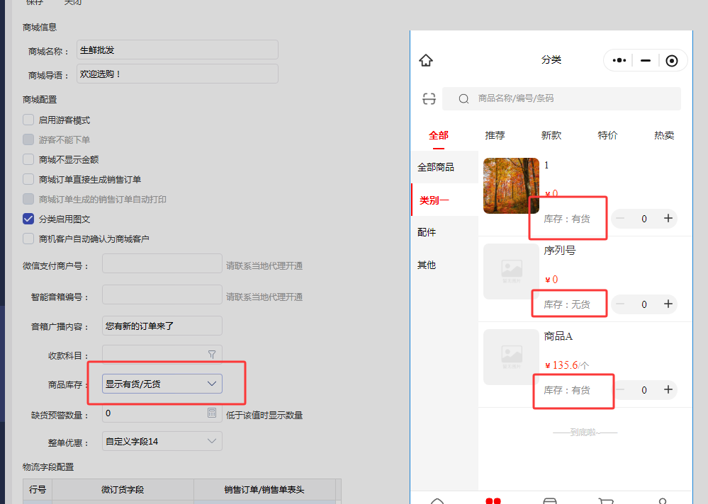Viewport: 708px width, 504px height.
Task: Enable the 启用游客模式 checkbox
Action: 28,120
